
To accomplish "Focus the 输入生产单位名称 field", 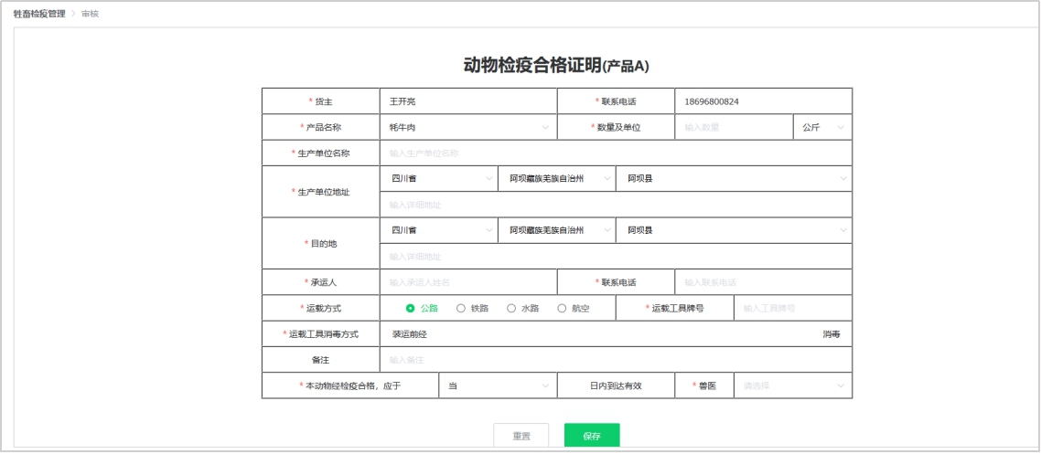I will (x=616, y=153).
